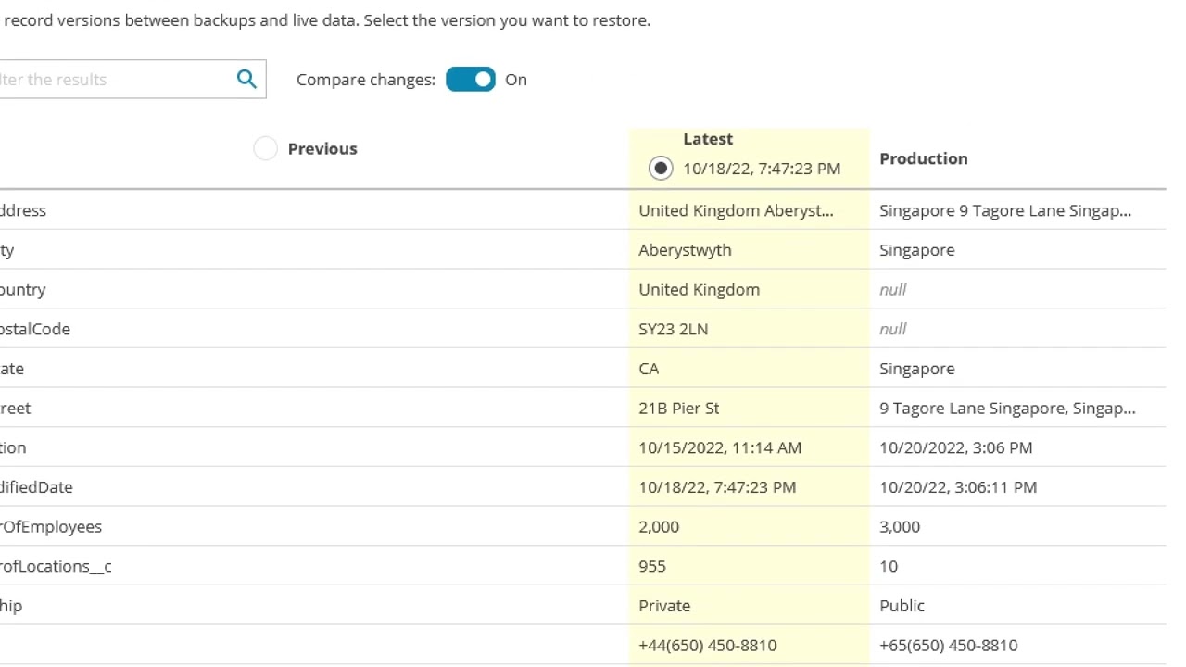Click the ModifiedDate field row label
The width and height of the screenshot is (1186, 667).
[36, 487]
